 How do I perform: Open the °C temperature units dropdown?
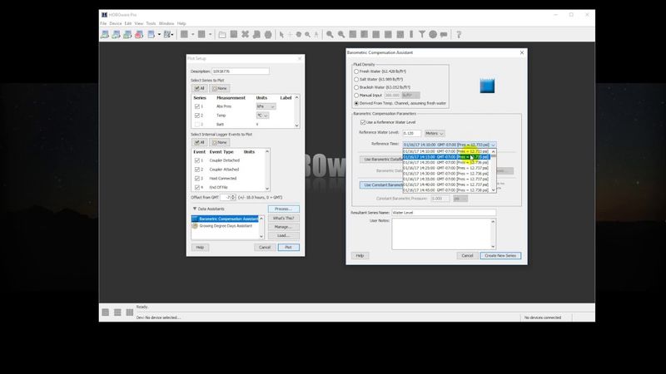[x=262, y=116]
